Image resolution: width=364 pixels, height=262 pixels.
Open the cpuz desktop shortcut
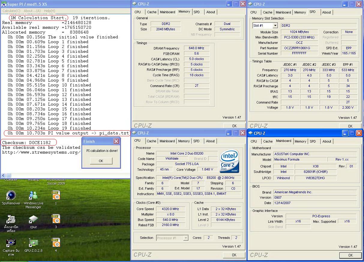click(33, 221)
